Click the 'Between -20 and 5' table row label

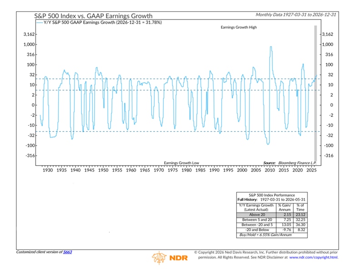tap(257, 225)
